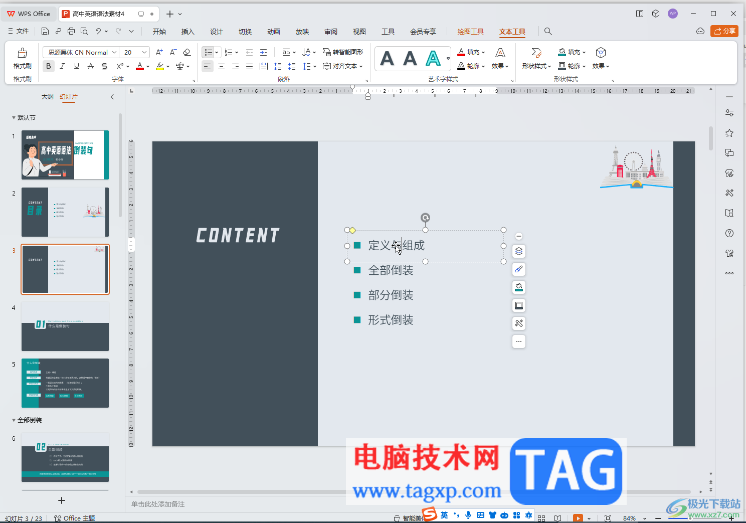Open 对齐文本 align text dropdown
The height and width of the screenshot is (523, 746).
pos(343,66)
